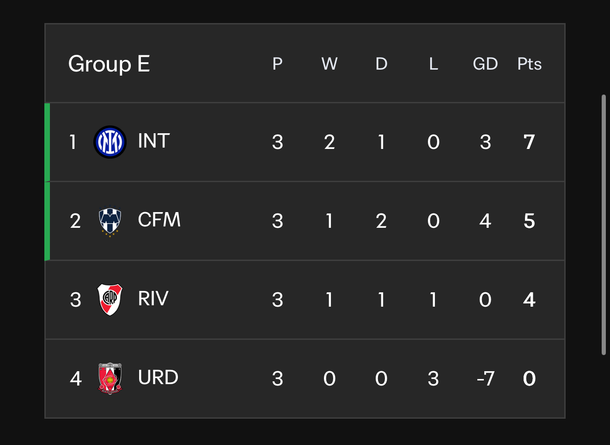Image resolution: width=610 pixels, height=445 pixels.
Task: Open the RIV team link
Action: [153, 299]
